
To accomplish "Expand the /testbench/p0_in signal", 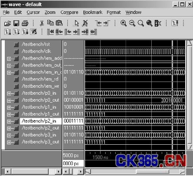I will point(9,93).
